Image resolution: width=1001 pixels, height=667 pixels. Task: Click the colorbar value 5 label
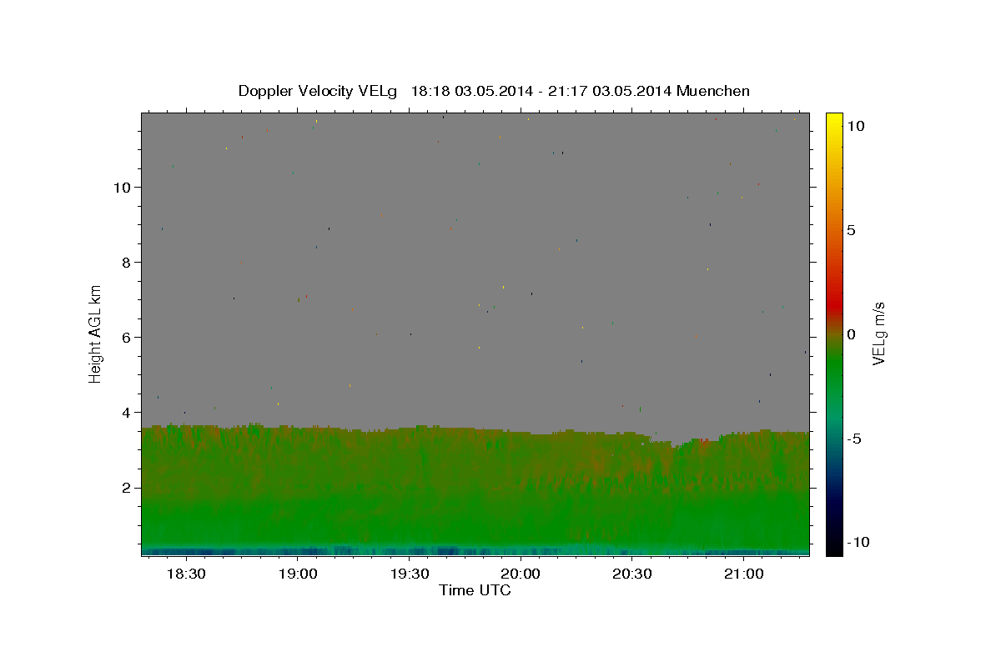(x=851, y=230)
